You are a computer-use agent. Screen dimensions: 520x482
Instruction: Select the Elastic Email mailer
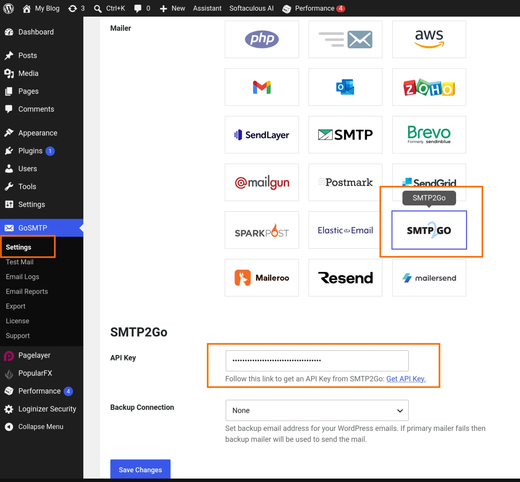tap(345, 230)
